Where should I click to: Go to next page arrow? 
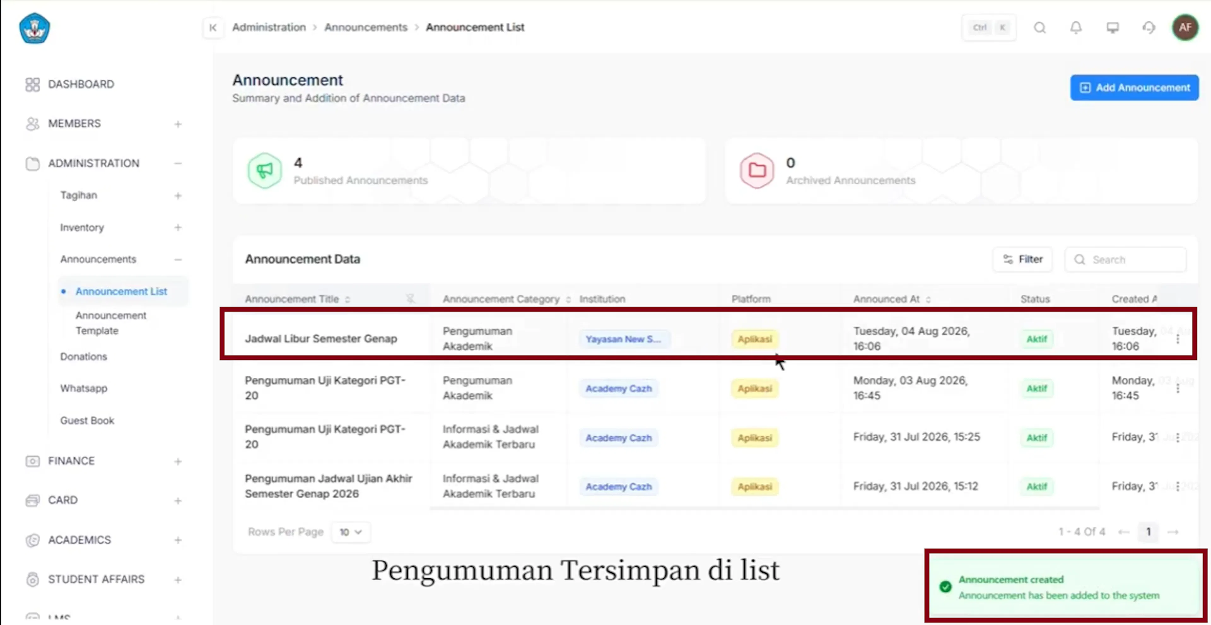(1173, 532)
